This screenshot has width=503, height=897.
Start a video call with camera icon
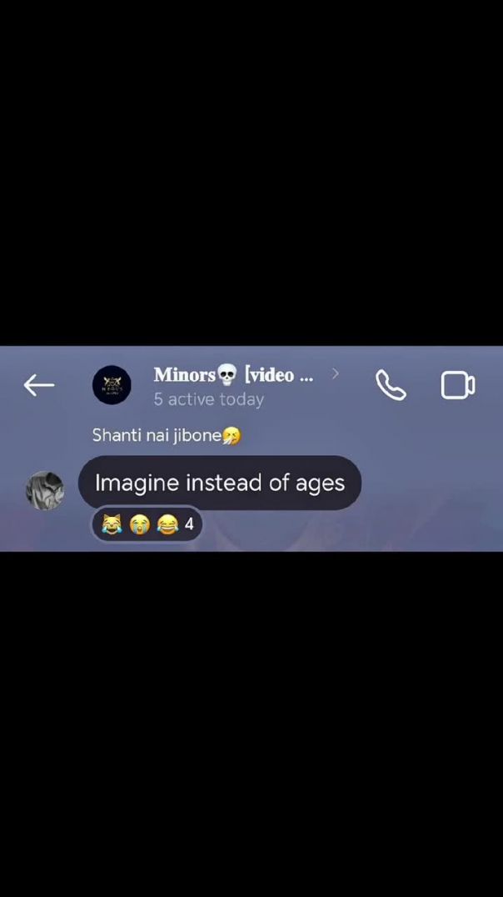pos(458,385)
